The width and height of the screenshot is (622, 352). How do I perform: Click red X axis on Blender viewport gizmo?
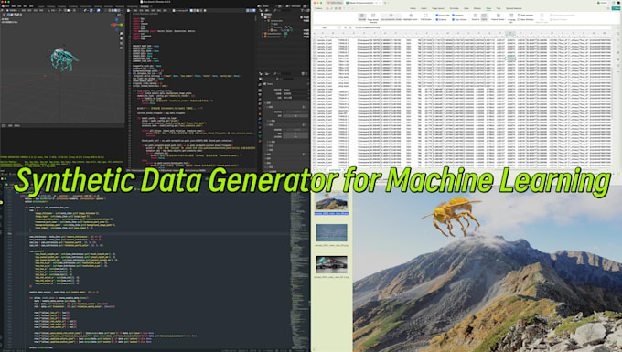pos(113,25)
